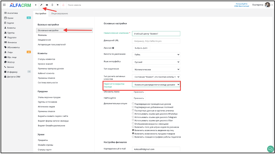This screenshot has width=275, height=154.
Task: Toggle Отображение возраста с месяцами checkbox
Action: point(133,123)
